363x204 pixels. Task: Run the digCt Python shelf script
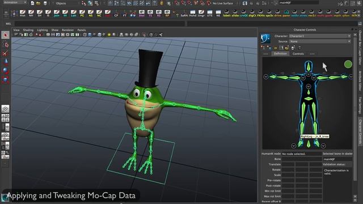(x=252, y=14)
